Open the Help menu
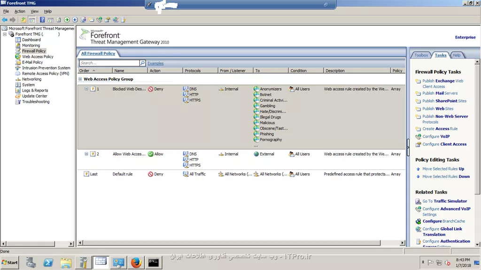 [x=48, y=11]
